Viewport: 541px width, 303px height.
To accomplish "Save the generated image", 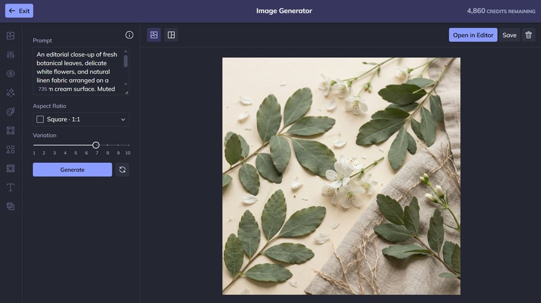I will [x=509, y=35].
